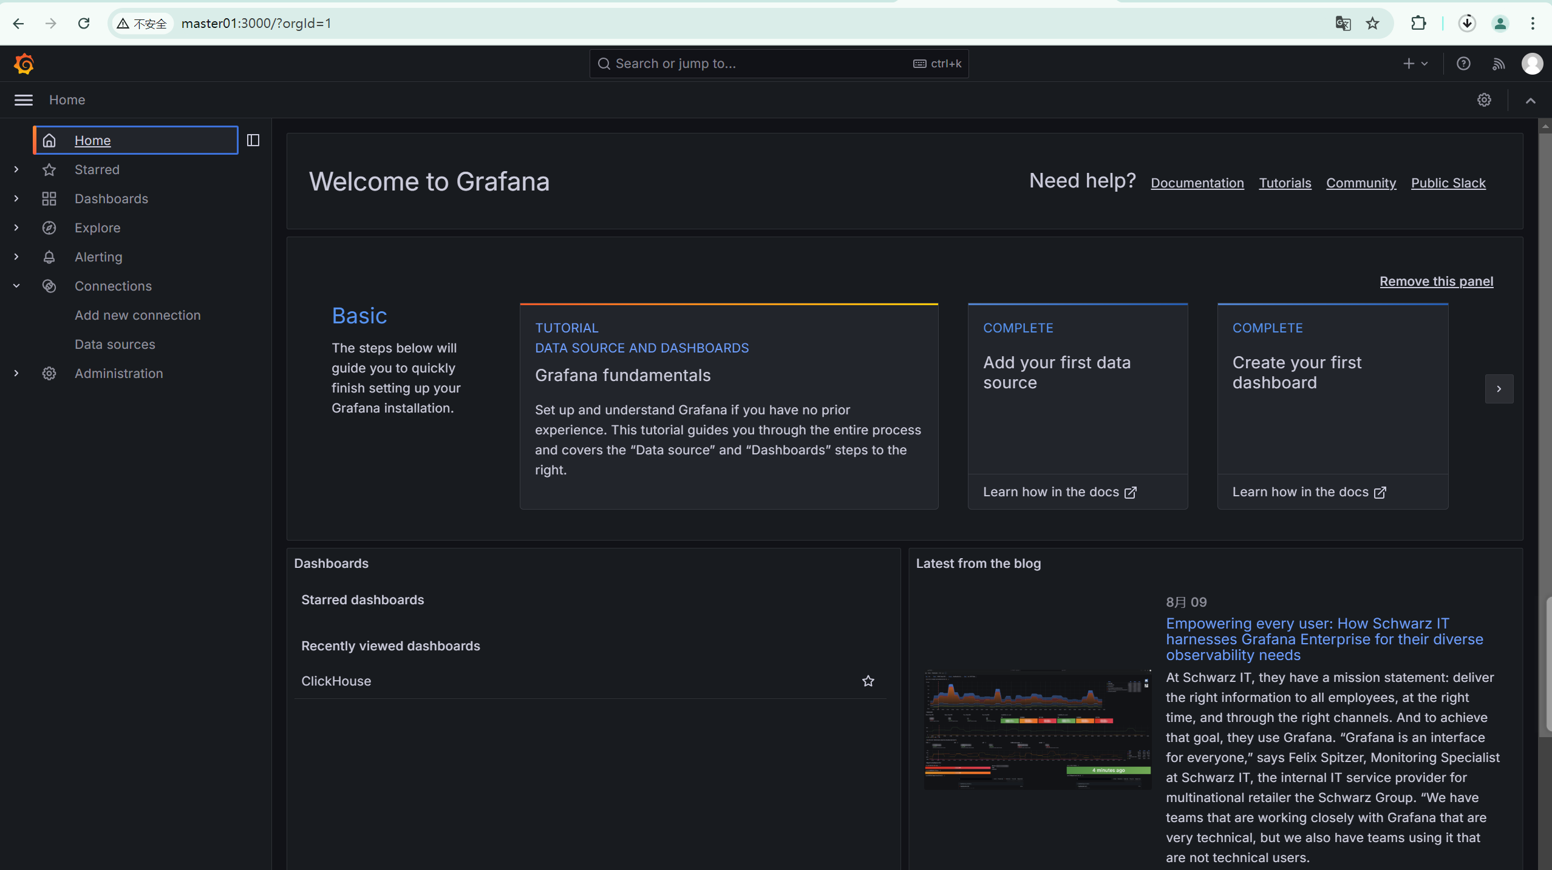
Task: Collapse the Connections section chevron
Action: click(16, 286)
